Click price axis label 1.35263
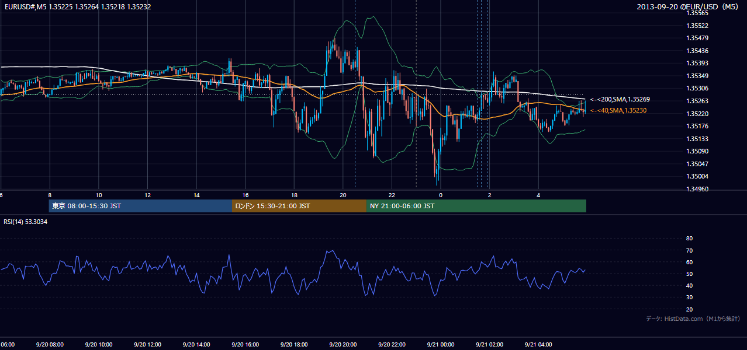The image size is (747, 350). point(697,101)
